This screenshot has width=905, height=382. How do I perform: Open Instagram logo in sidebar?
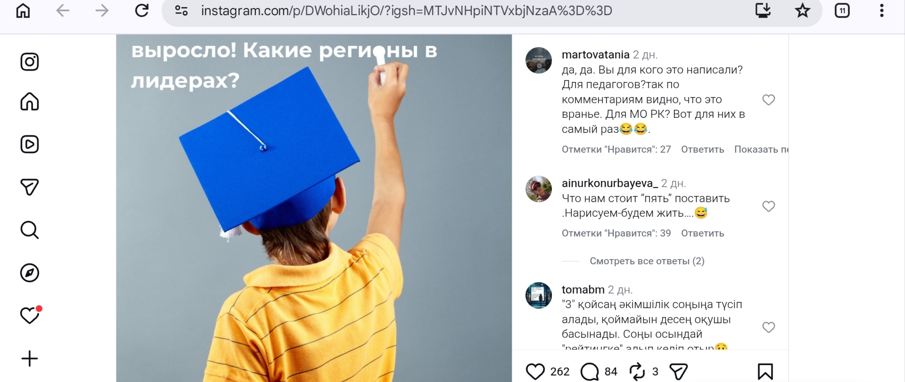tap(30, 62)
